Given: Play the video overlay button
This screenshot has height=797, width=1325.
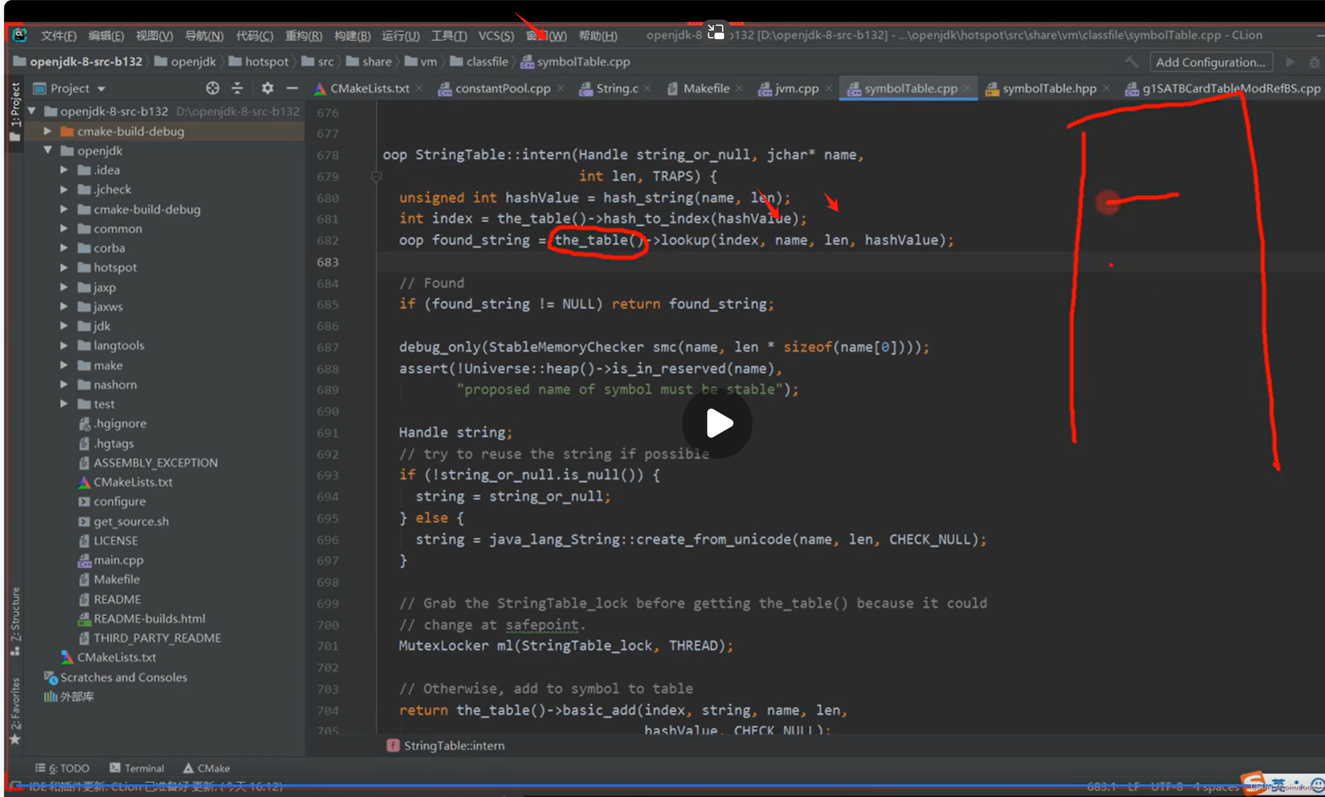Looking at the screenshot, I should (x=720, y=422).
